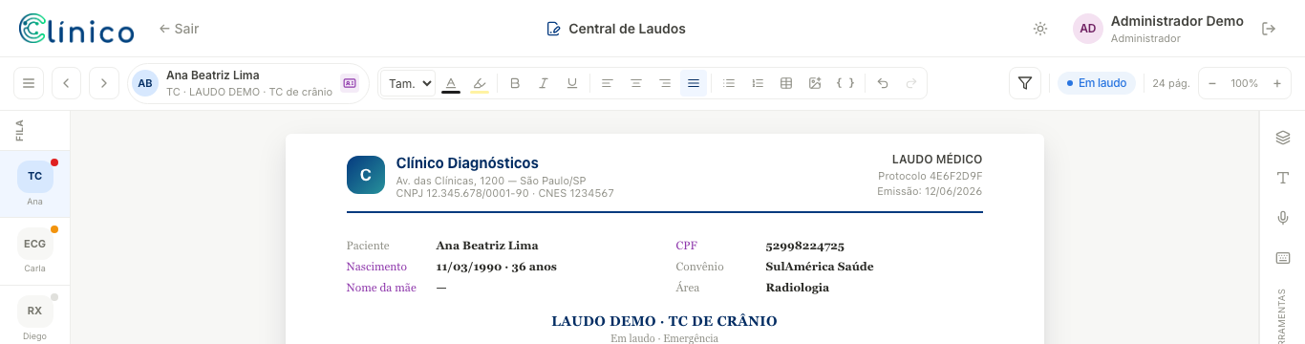Click the Nome da mãe field label
The width and height of the screenshot is (1305, 344).
[x=381, y=288]
